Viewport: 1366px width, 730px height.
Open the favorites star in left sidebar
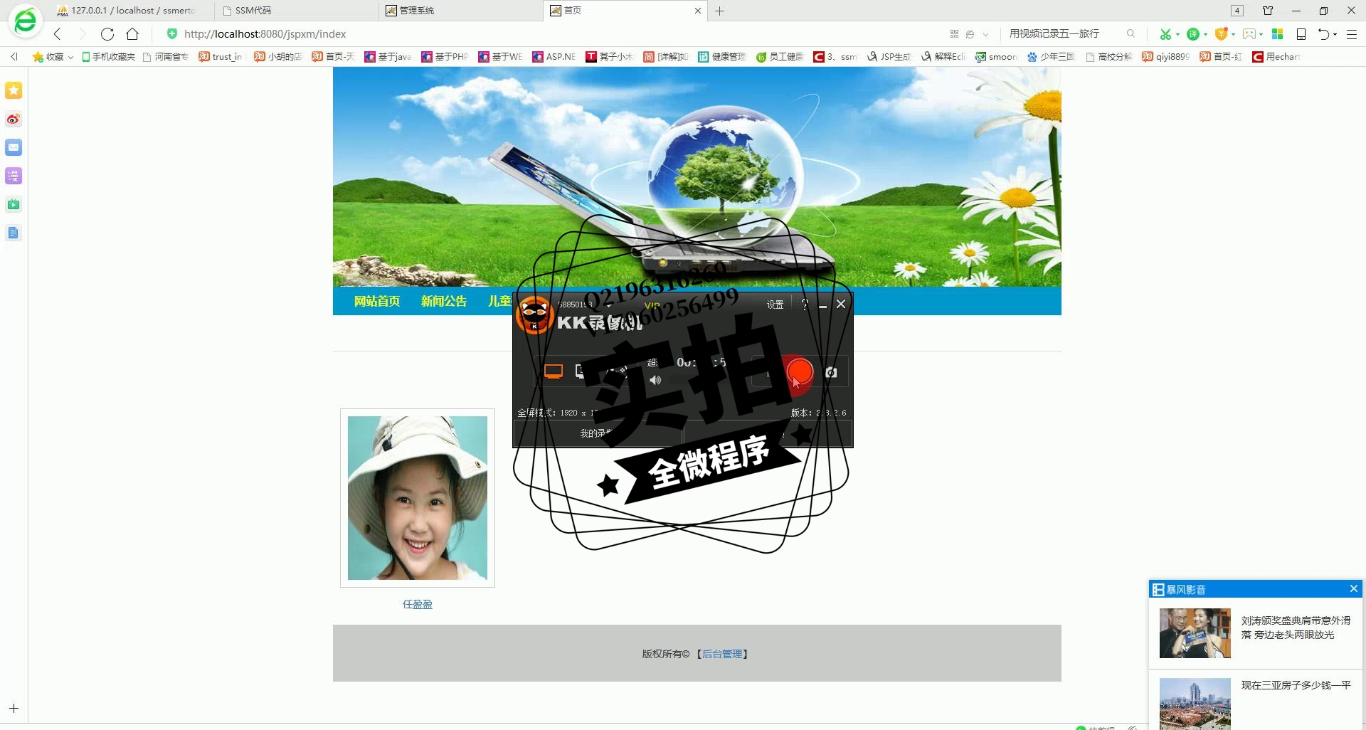[x=14, y=90]
